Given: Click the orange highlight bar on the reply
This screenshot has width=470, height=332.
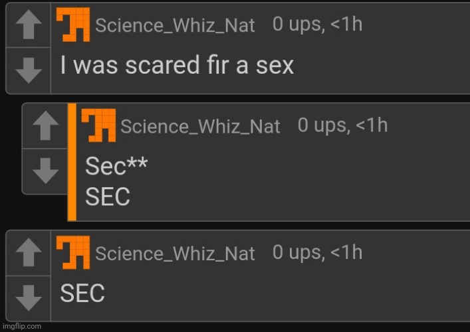Looking at the screenshot, I should pyautogui.click(x=72, y=163).
